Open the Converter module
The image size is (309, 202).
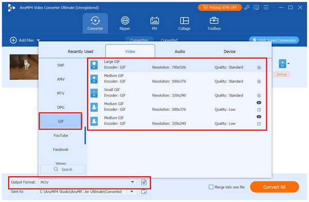point(95,24)
